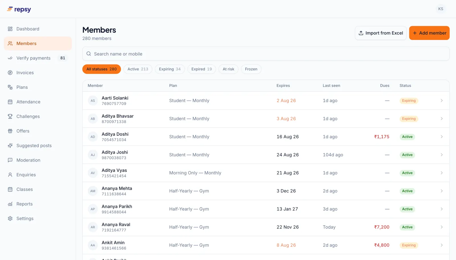Image resolution: width=456 pixels, height=260 pixels.
Task: Click the Challenges trophy icon
Action: point(10,116)
